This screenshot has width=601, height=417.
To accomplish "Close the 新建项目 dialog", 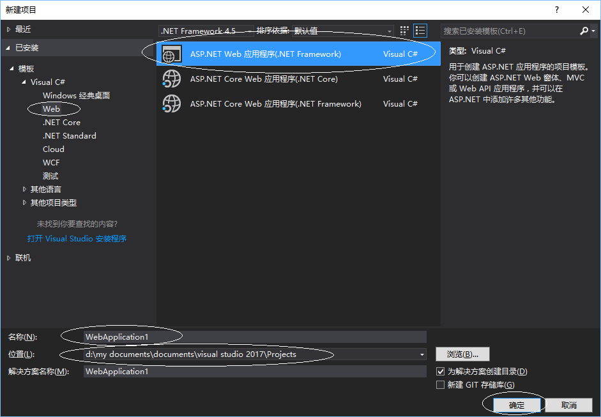I will (586, 10).
